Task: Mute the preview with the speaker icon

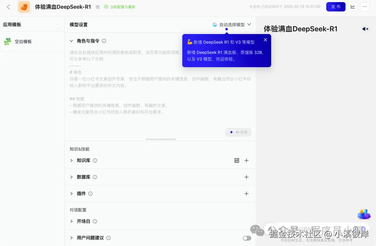Action: coord(365,29)
